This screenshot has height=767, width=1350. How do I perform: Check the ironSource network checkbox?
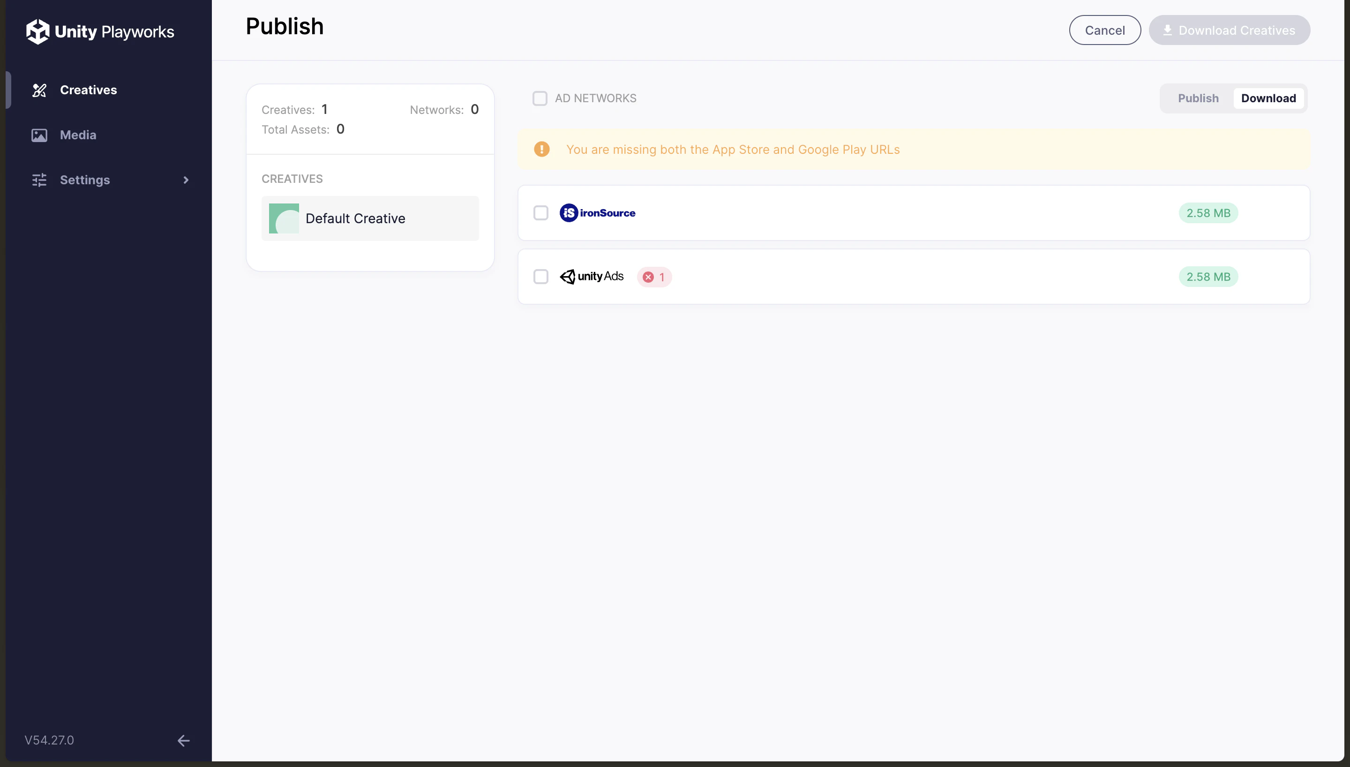click(541, 213)
